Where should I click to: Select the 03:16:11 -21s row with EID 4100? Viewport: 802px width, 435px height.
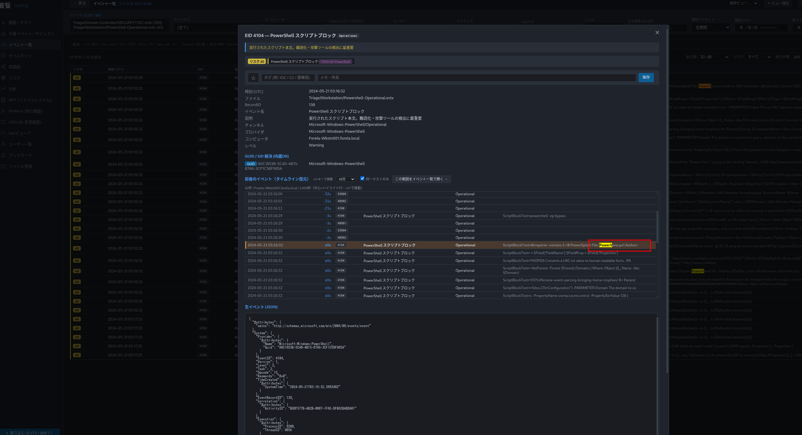pyautogui.click(x=451, y=208)
